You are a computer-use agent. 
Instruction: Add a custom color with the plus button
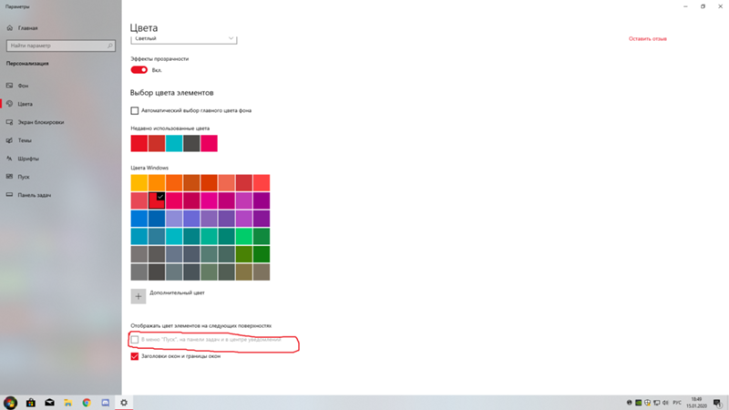[x=139, y=296]
